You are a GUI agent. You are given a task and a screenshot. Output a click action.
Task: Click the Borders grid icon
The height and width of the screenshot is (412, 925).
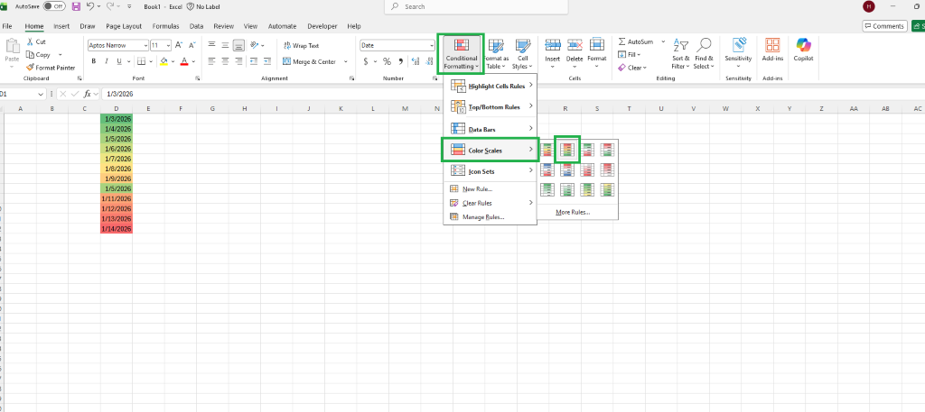click(x=141, y=61)
